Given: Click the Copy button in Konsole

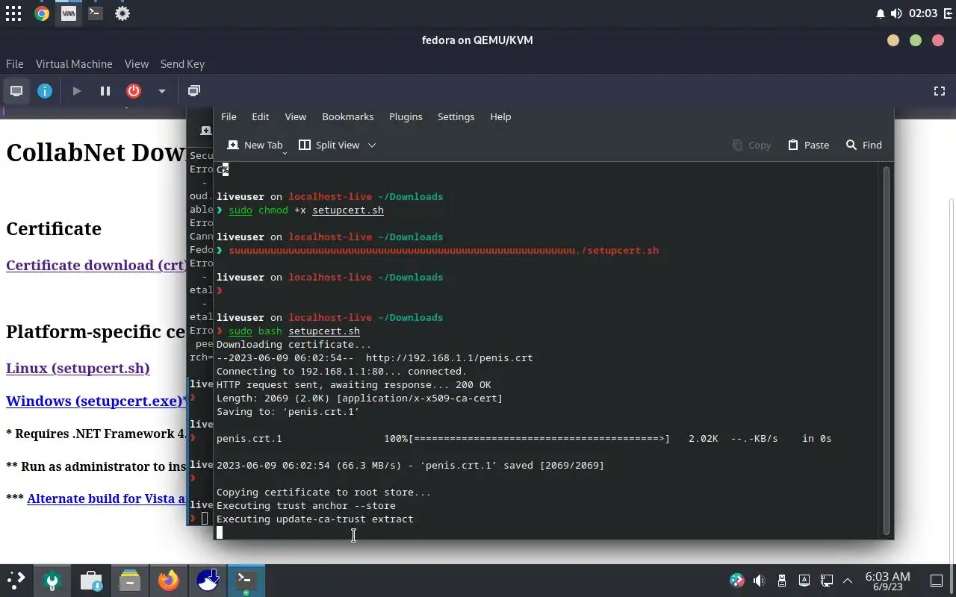Looking at the screenshot, I should point(751,145).
